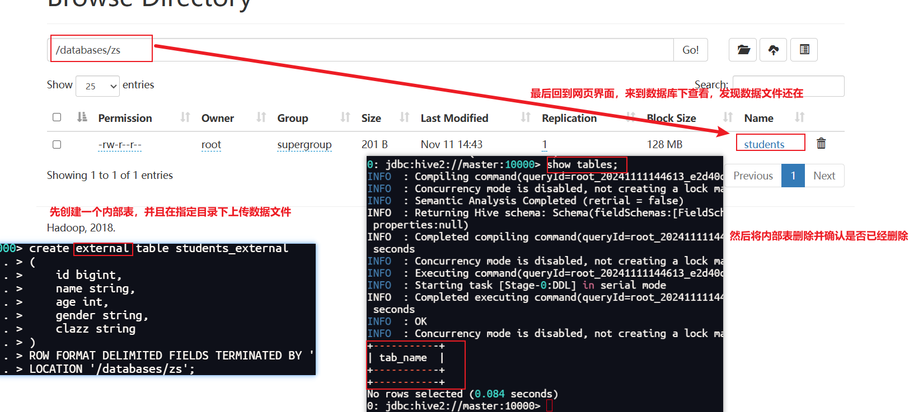Click the 128 MB block size cell
The height and width of the screenshot is (412, 923).
point(664,144)
